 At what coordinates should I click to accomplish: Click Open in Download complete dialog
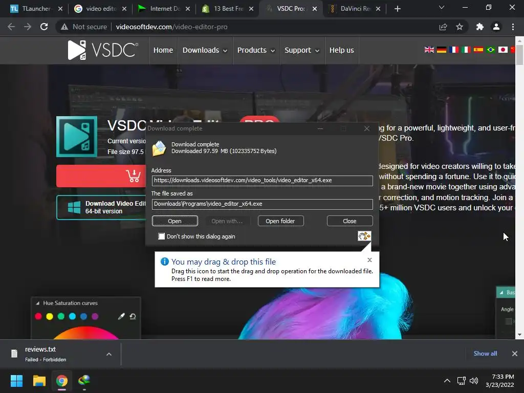175,221
